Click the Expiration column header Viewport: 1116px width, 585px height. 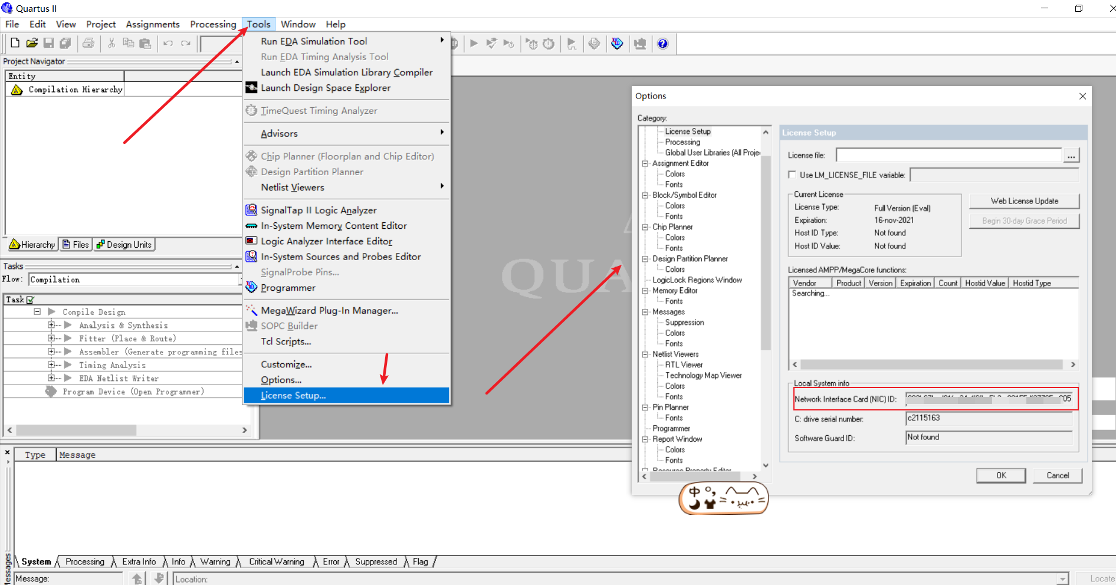tap(915, 283)
